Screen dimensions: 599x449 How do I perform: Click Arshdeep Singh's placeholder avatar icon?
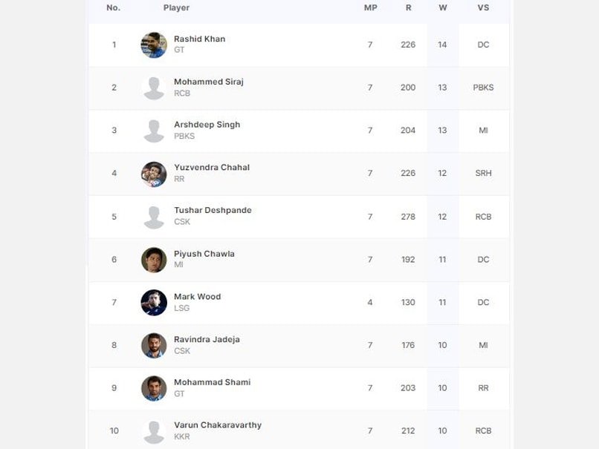point(154,131)
